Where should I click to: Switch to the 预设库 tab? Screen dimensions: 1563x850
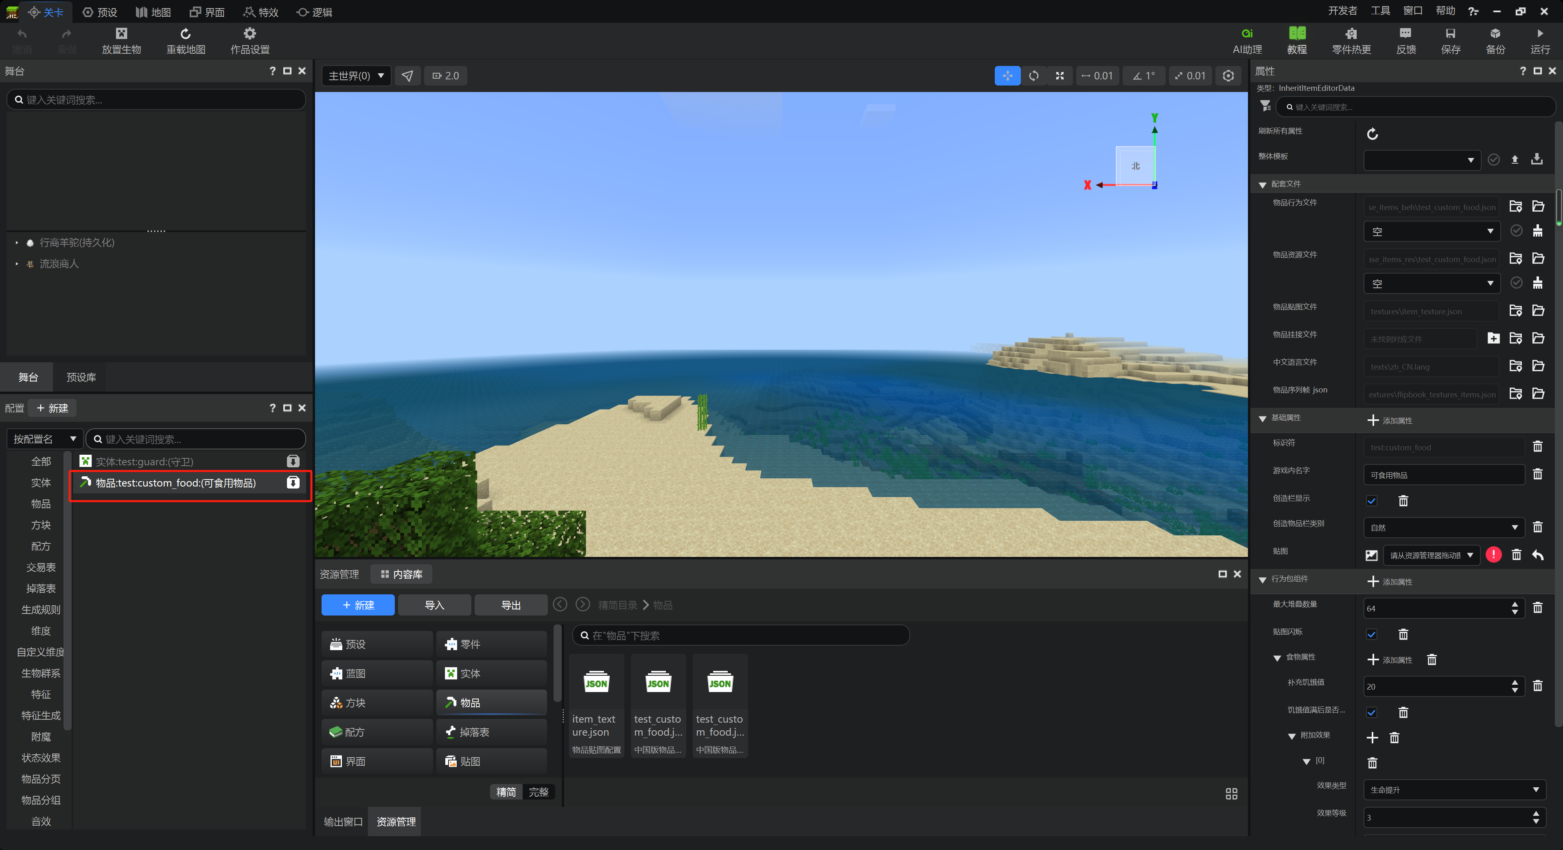point(81,377)
